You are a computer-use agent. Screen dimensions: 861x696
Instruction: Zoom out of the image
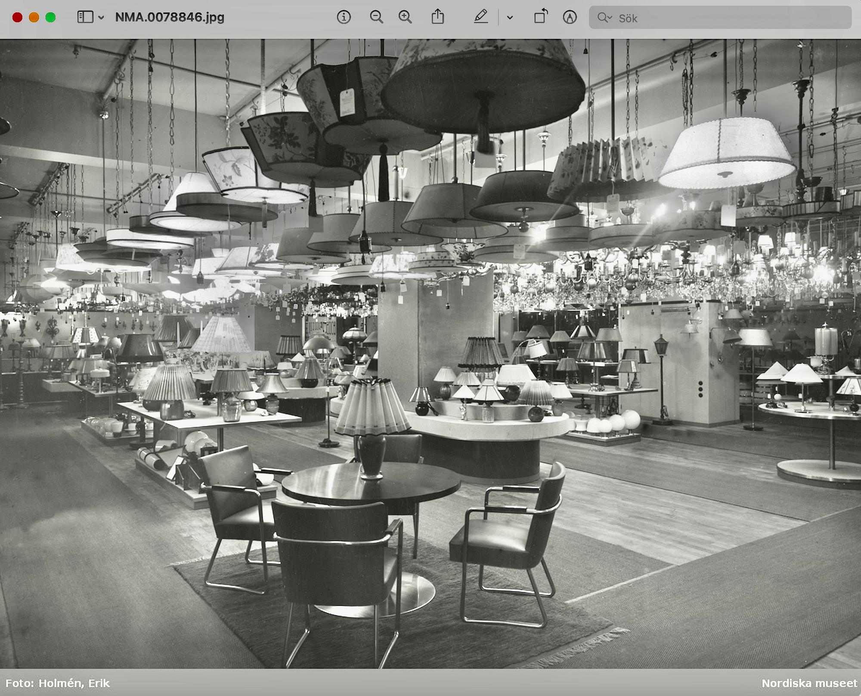[x=376, y=17]
